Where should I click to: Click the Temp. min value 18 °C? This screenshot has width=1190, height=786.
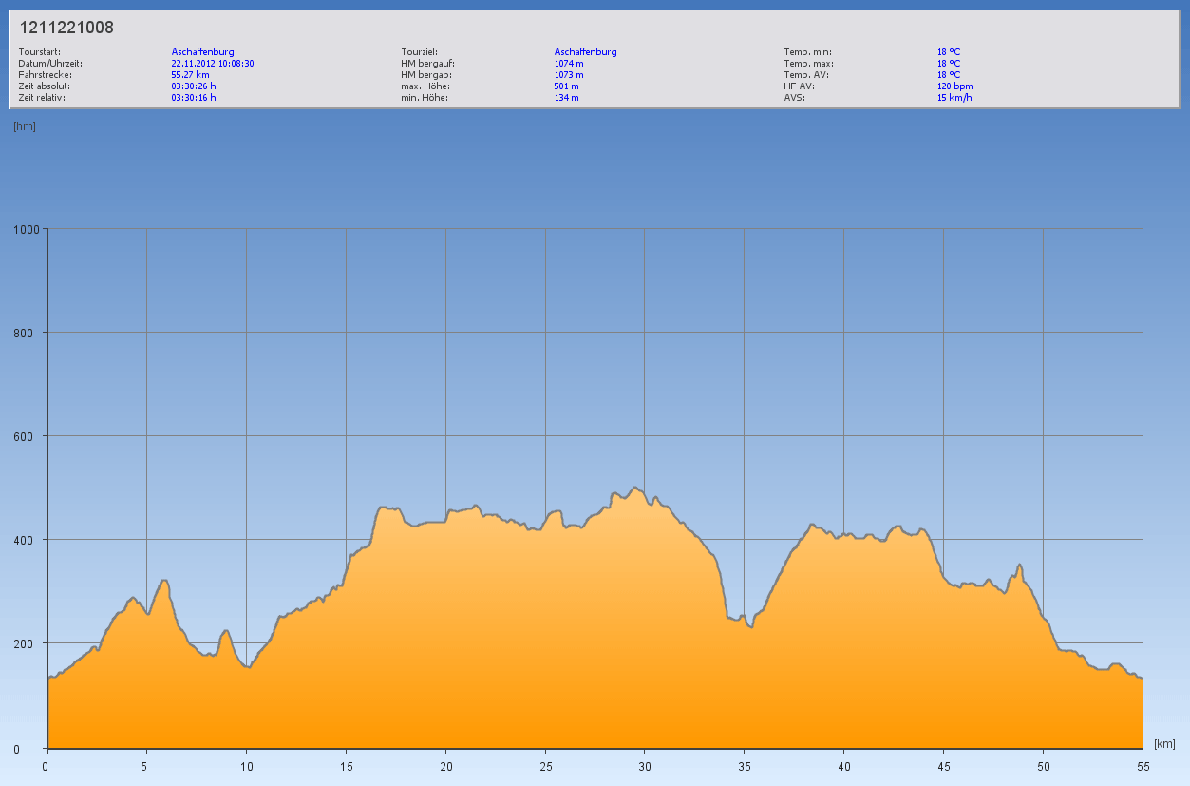coord(949,52)
